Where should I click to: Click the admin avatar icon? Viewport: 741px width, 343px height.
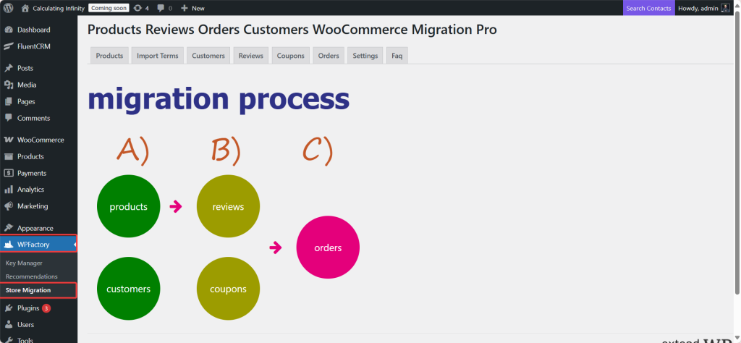[725, 8]
